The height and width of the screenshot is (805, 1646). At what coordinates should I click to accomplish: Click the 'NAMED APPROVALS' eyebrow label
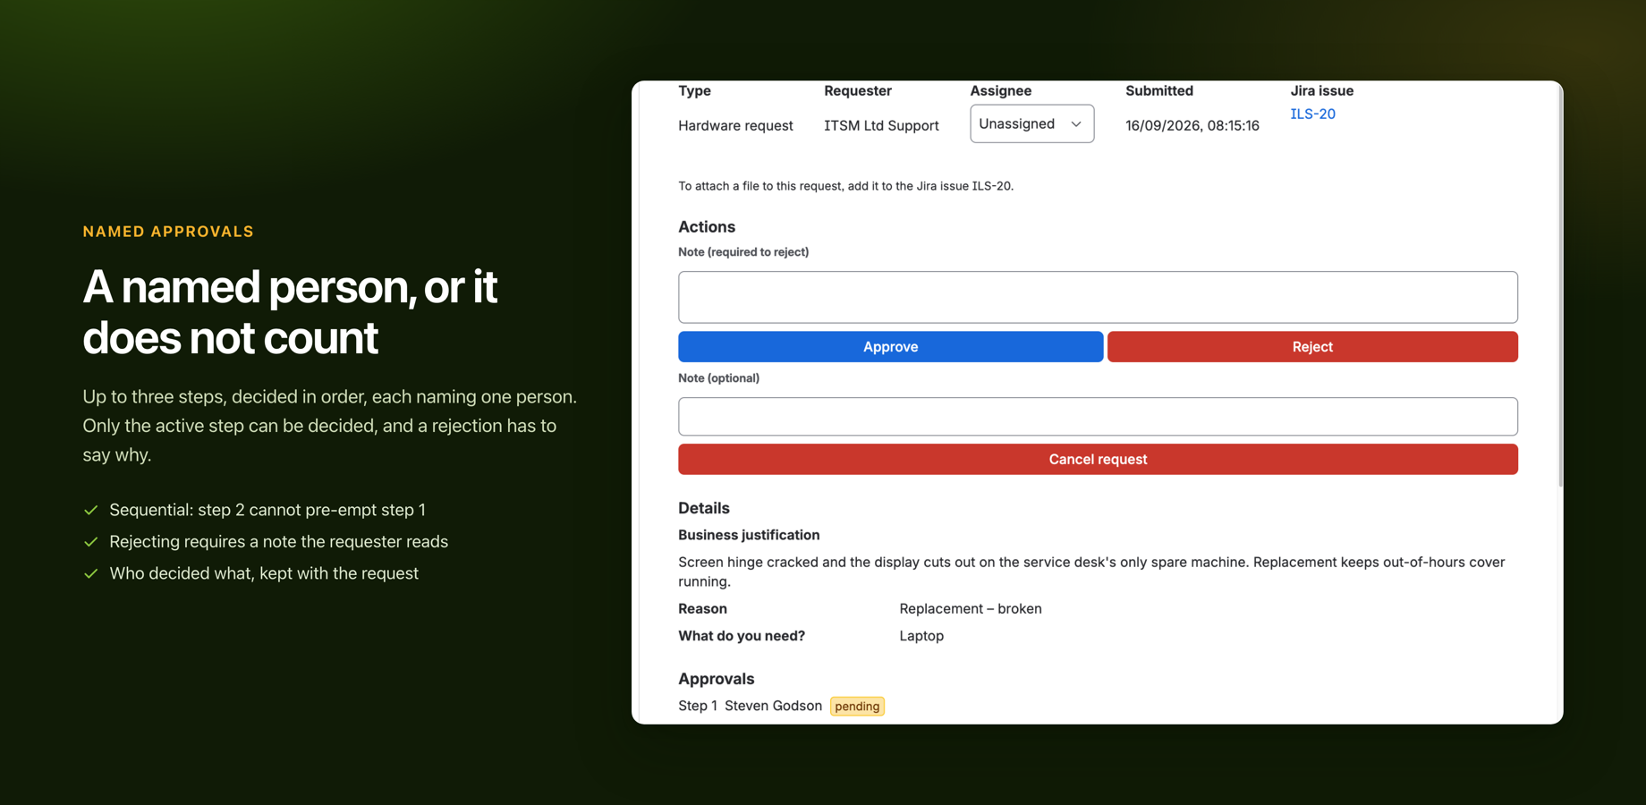168,232
